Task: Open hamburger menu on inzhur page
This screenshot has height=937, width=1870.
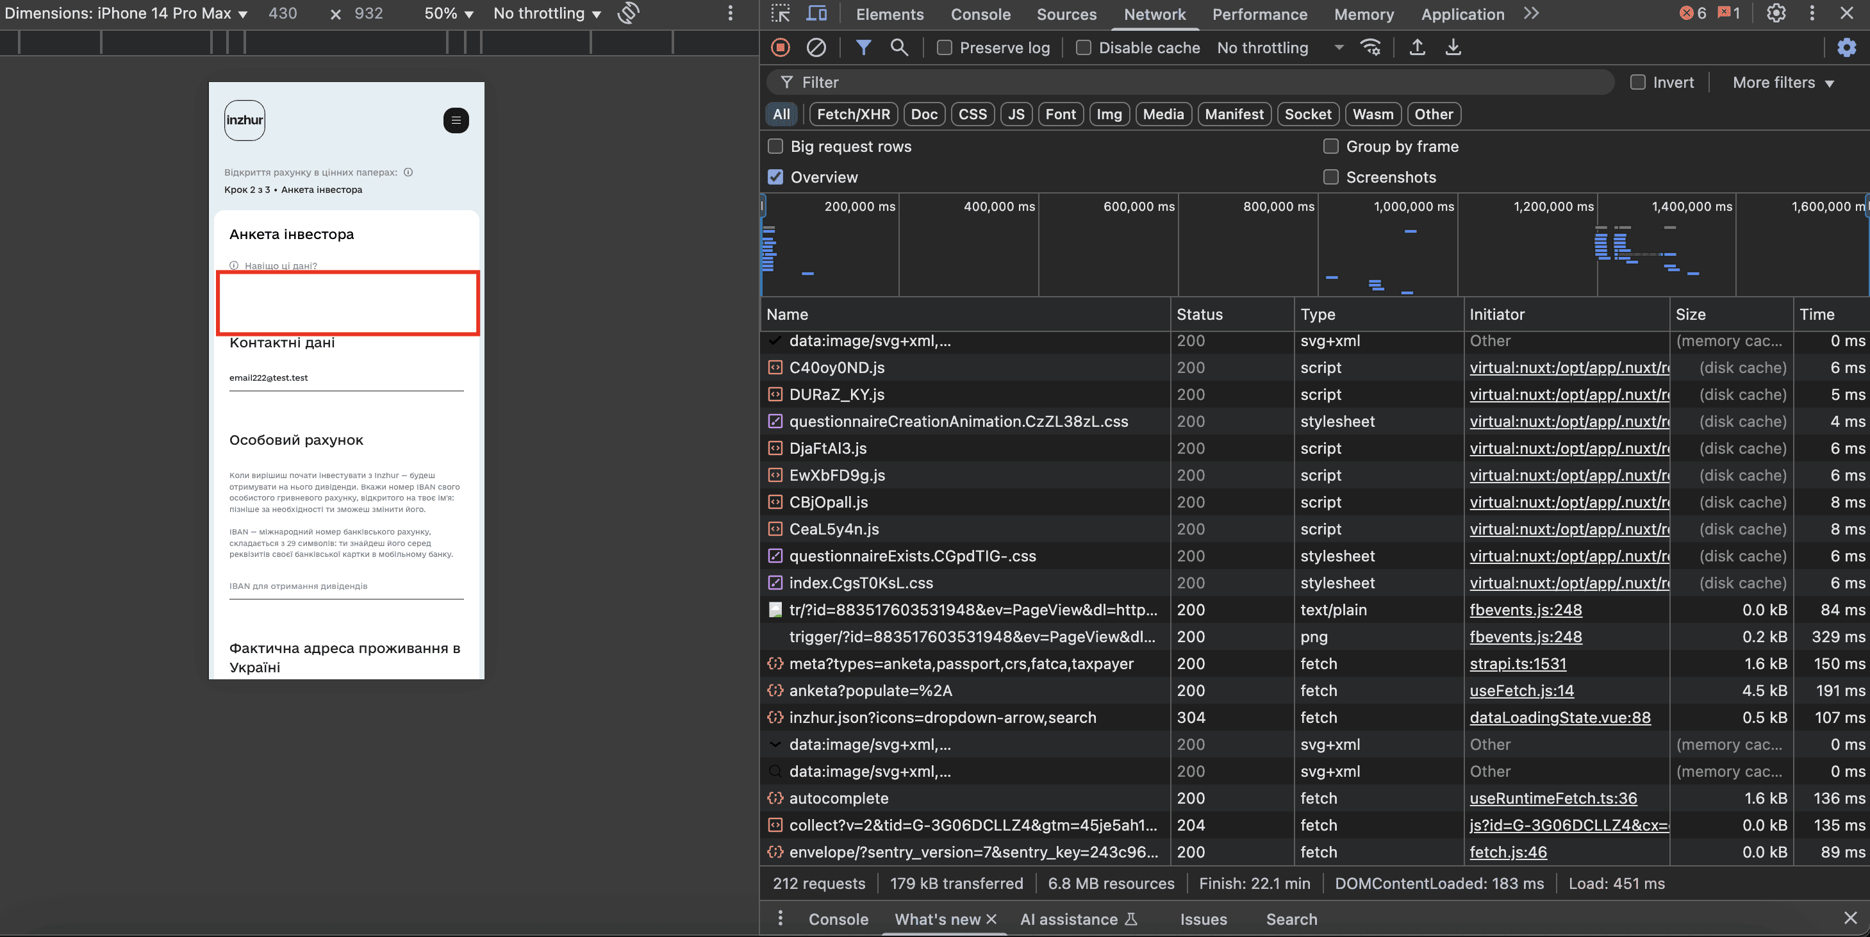Action: pyautogui.click(x=456, y=120)
